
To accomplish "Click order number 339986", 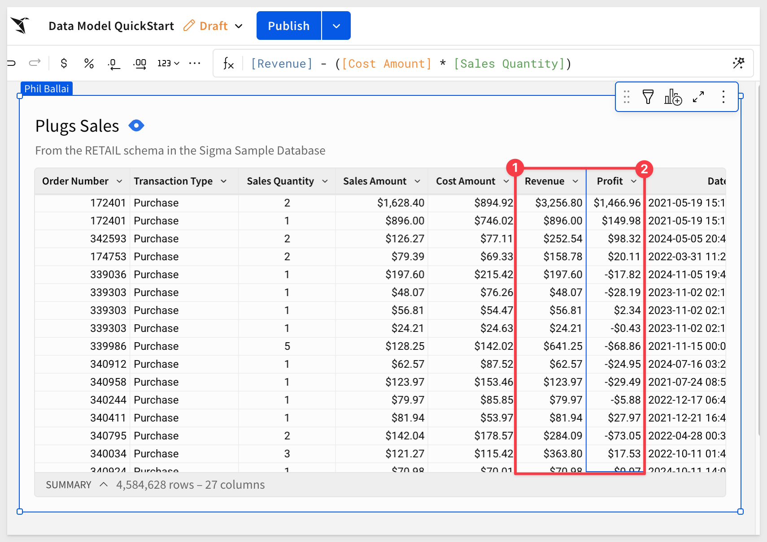I will (83, 346).
